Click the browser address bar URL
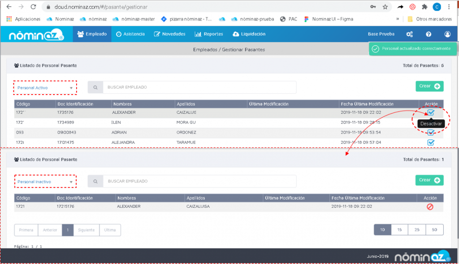The height and width of the screenshot is (264, 459). point(101,7)
